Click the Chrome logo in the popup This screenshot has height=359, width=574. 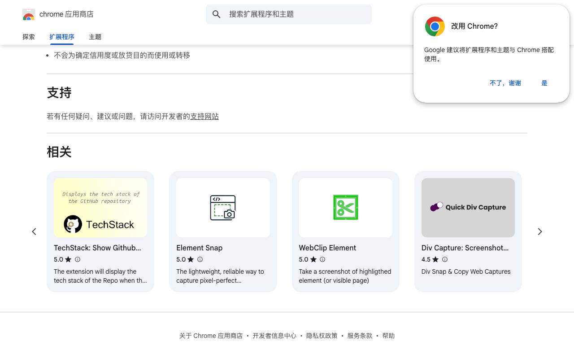click(x=435, y=26)
